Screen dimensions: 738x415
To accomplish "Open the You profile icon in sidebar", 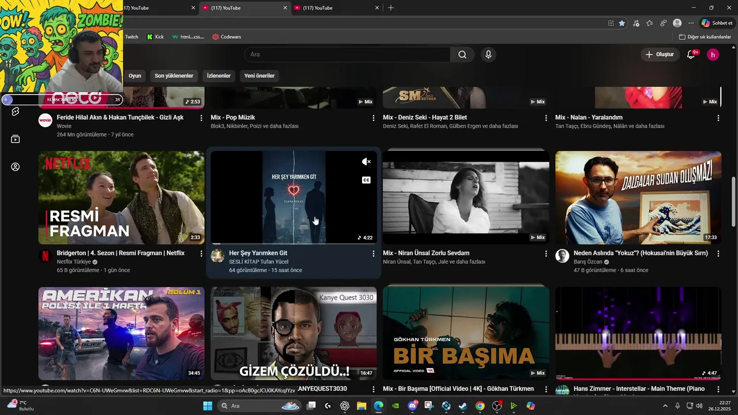I will pyautogui.click(x=16, y=167).
